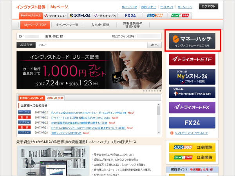Click the リッチクライアント ダウンロード link
This screenshot has height=176, width=235.
click(x=192, y=133)
